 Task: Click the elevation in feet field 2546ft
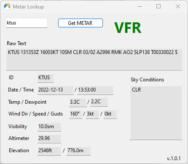(49, 151)
